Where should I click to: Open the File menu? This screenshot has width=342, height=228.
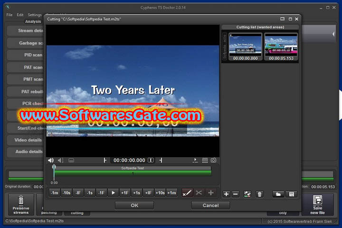coord(9,15)
